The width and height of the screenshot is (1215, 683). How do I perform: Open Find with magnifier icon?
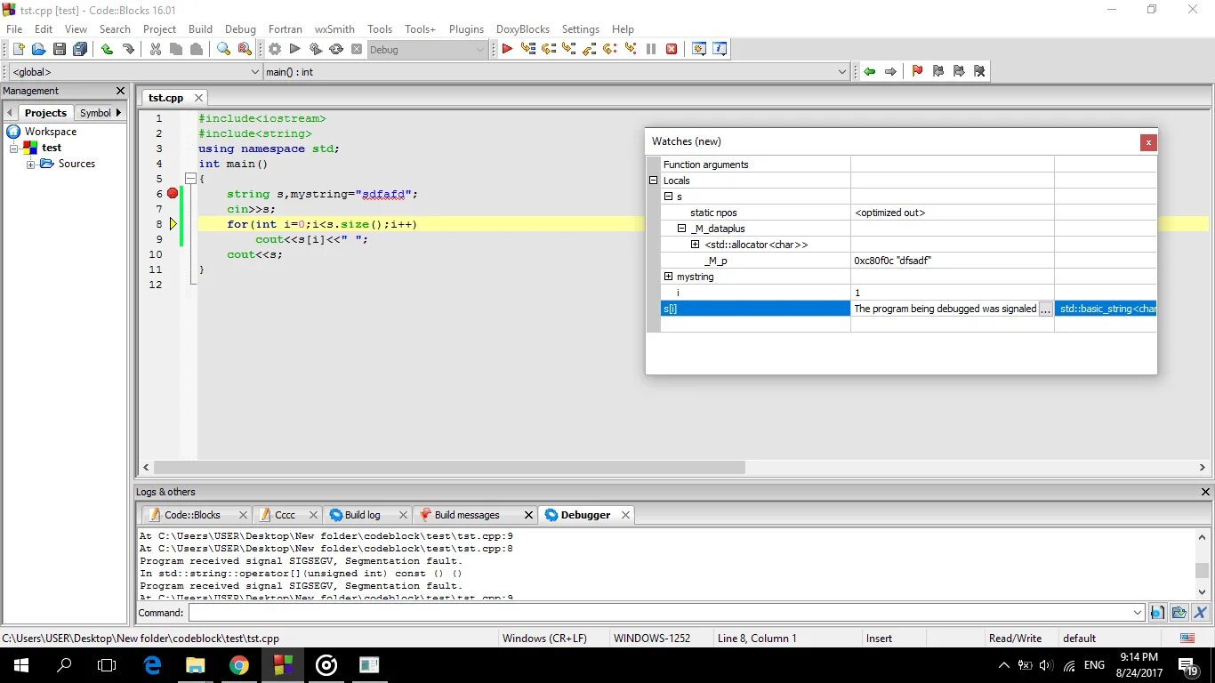[223, 50]
